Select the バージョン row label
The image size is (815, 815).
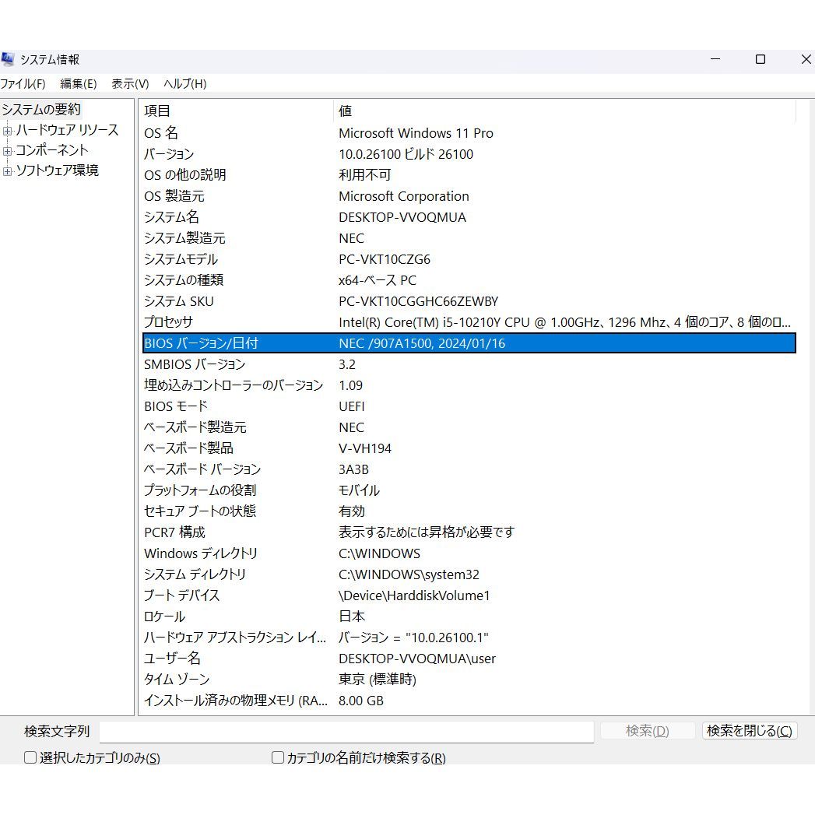click(x=169, y=154)
